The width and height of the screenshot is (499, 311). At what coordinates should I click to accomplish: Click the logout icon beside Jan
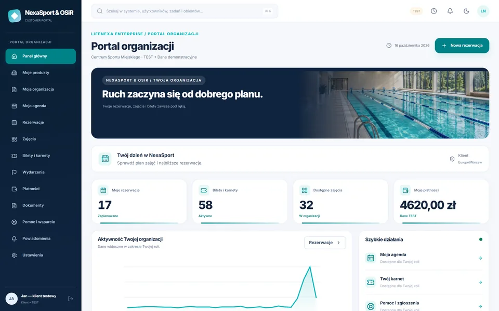[70, 299]
